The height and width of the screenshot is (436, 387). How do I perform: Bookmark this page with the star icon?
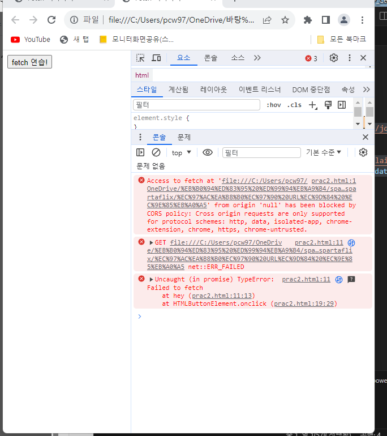(285, 20)
